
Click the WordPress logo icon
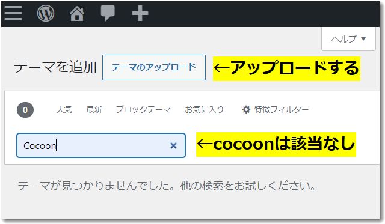click(46, 13)
